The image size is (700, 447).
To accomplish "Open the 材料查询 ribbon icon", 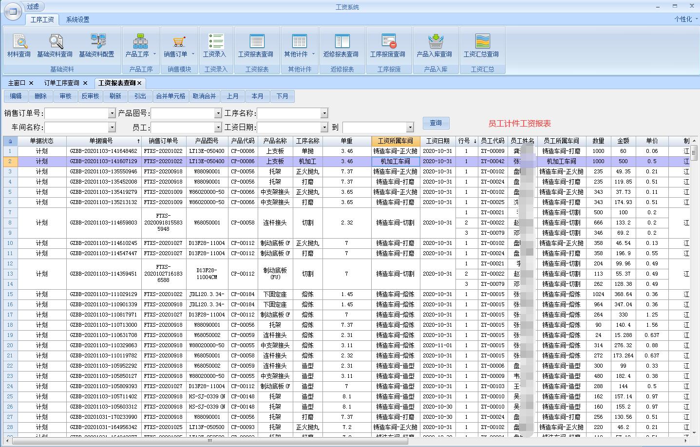I will click(19, 45).
